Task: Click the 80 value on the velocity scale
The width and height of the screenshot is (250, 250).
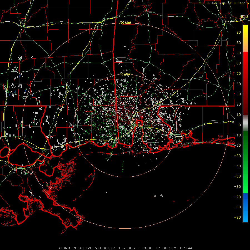Action: pos(239,42)
